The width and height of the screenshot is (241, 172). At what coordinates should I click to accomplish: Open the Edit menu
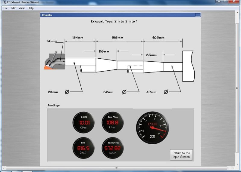tap(13, 8)
